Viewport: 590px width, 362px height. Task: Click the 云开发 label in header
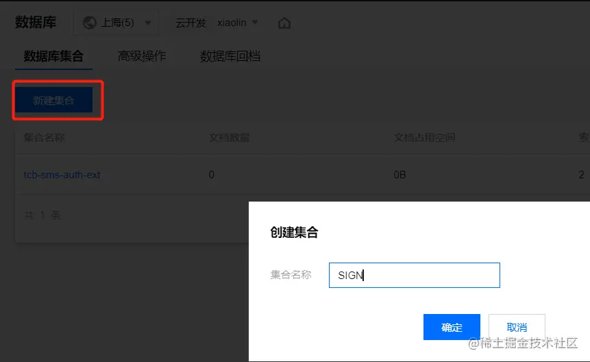190,23
